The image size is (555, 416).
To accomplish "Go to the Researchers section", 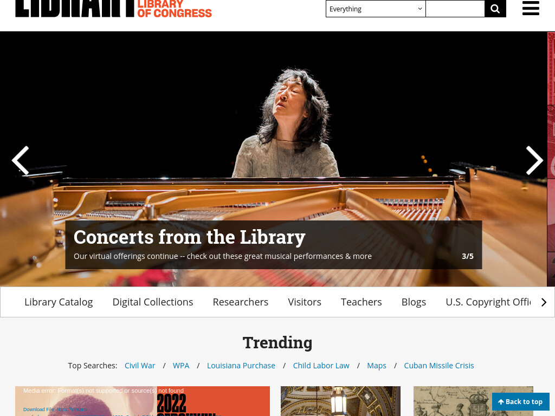I will coord(240,302).
